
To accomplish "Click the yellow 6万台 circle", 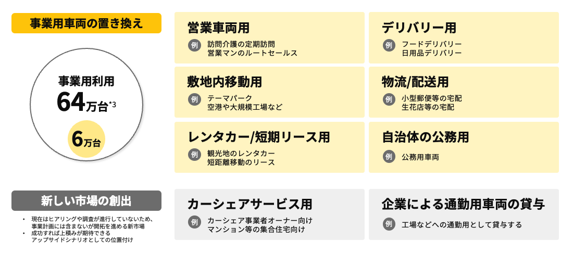I will 86,139.
